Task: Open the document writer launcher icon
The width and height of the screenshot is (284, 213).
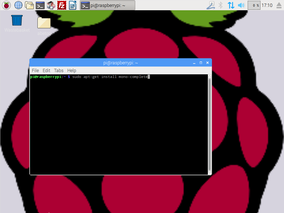Action: tap(73, 5)
